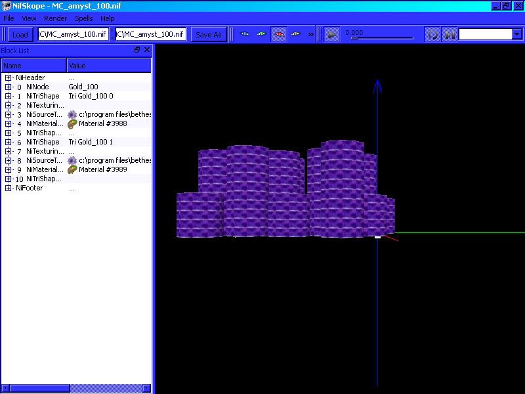Undock the Block List panel
Screen dimensions: 525x394
[x=137, y=50]
